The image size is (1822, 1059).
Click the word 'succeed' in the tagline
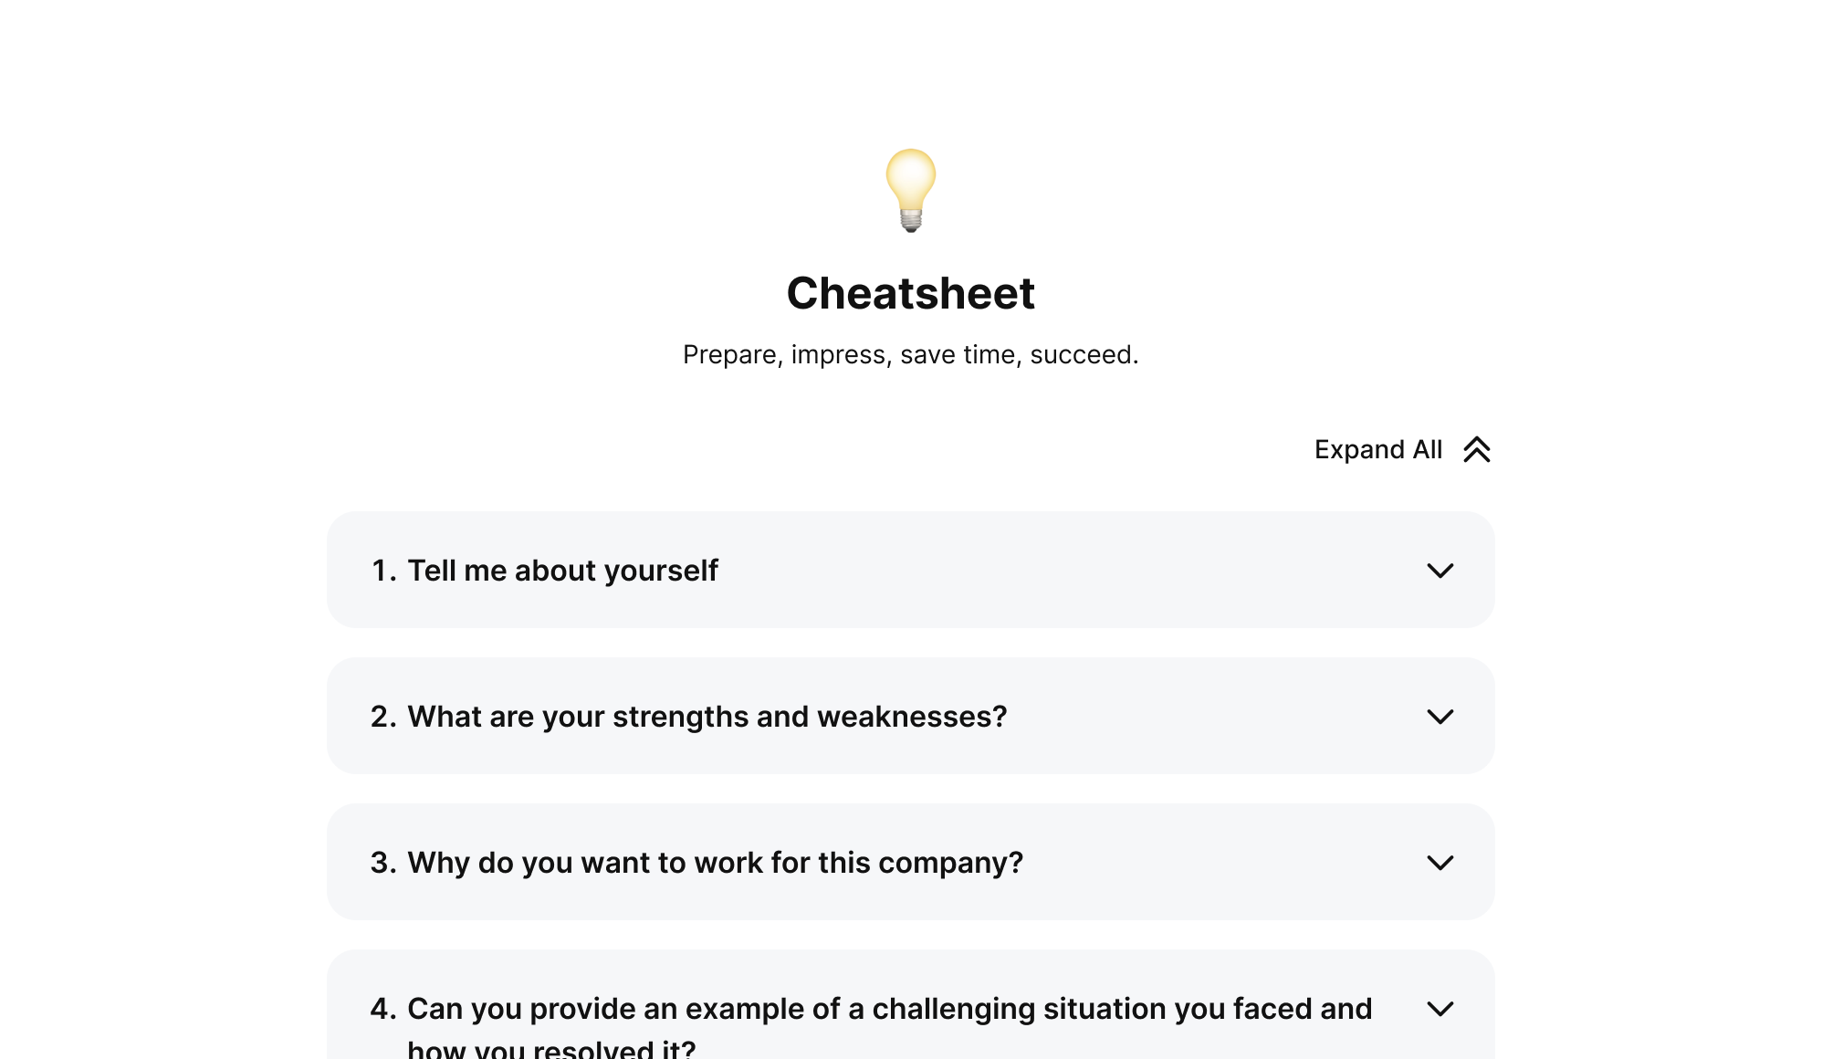(1081, 354)
